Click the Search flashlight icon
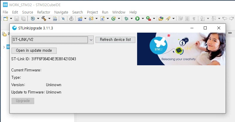This screenshot has height=122, width=235. 168,19
